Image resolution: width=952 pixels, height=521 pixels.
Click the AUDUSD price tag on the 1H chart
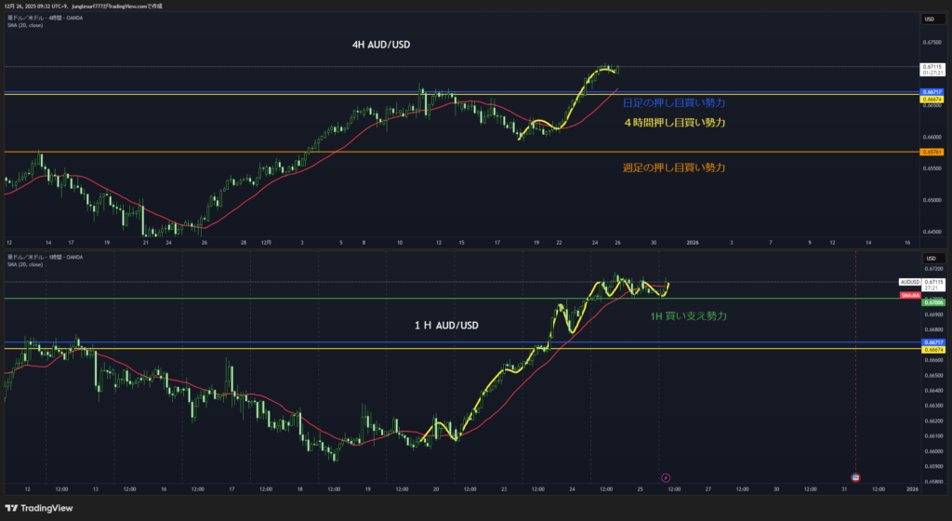coord(910,281)
